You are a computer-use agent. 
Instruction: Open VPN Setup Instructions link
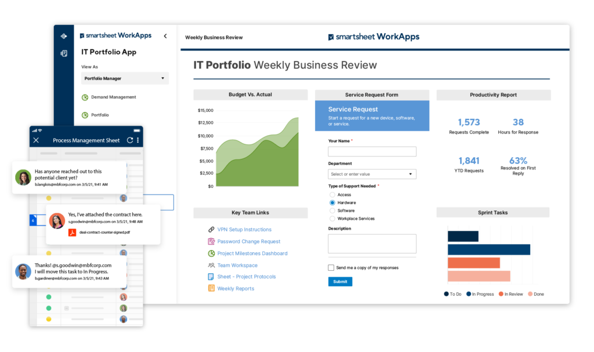[244, 230]
